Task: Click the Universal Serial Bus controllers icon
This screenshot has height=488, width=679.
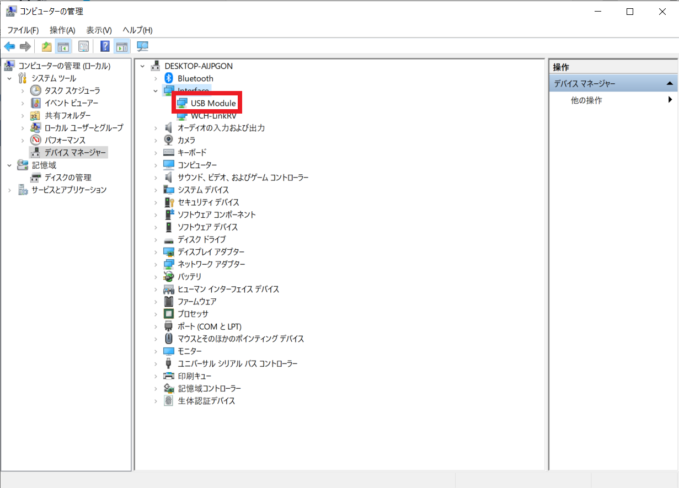Action: (169, 363)
